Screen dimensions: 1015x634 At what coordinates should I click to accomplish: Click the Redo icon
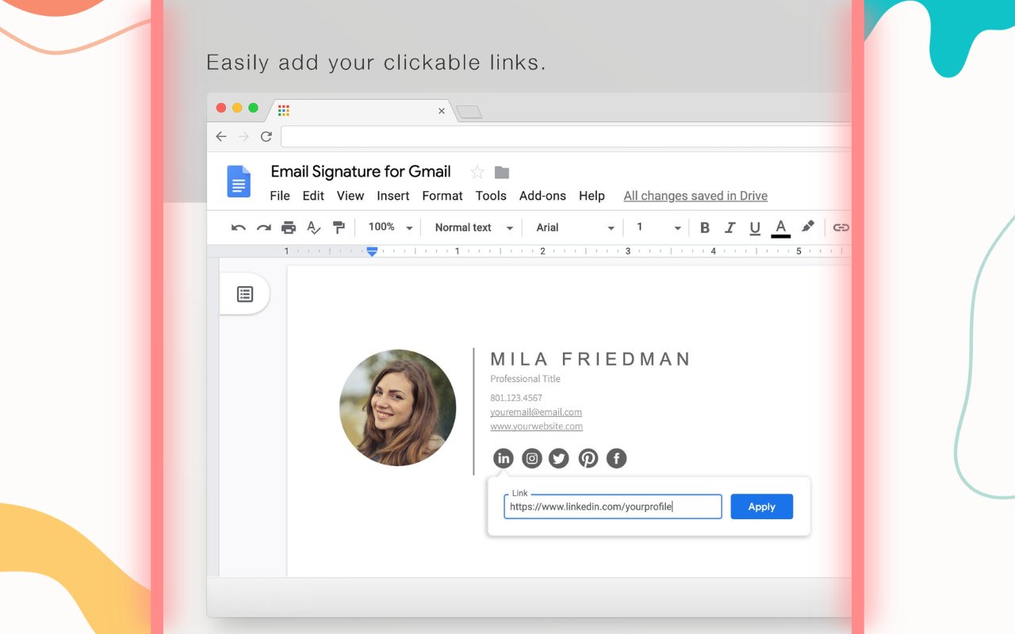[263, 227]
